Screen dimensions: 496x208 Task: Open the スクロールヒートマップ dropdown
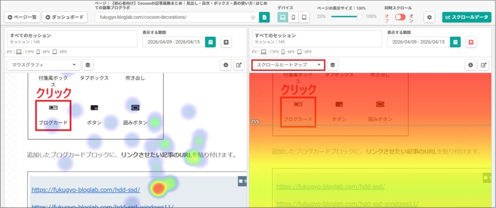(x=289, y=65)
